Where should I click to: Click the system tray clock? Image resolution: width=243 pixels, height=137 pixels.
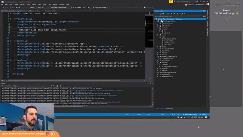pos(200,118)
